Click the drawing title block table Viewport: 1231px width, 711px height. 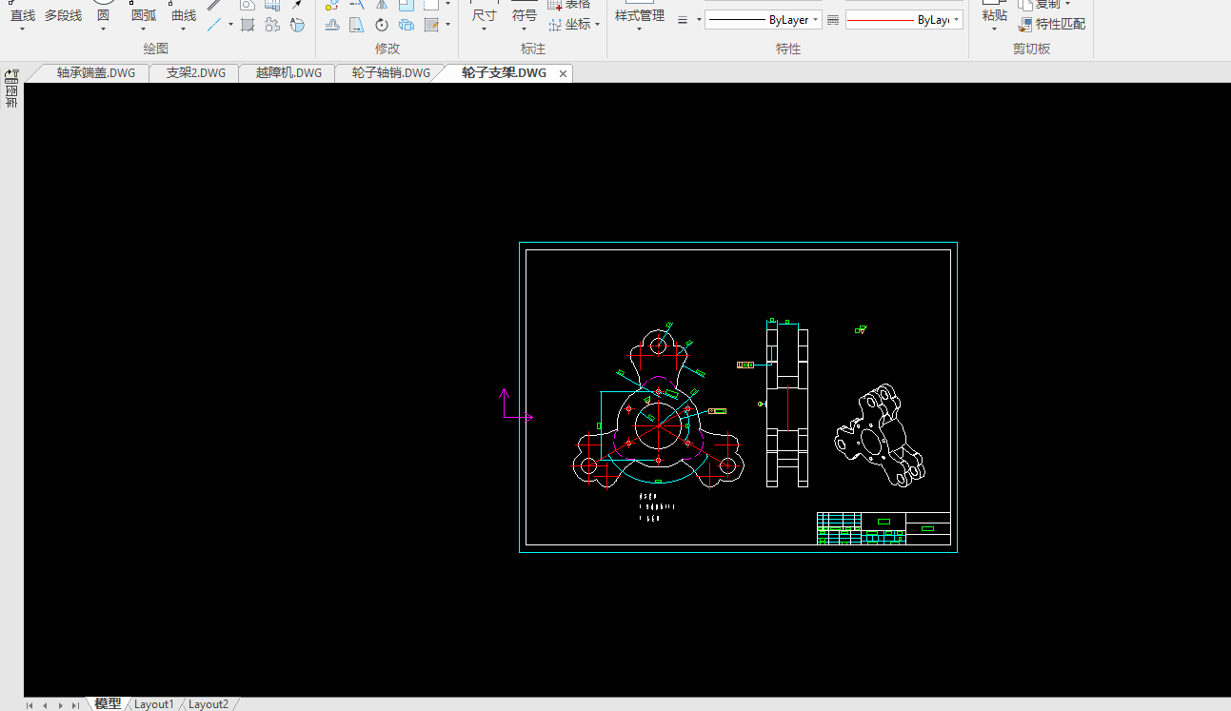(x=884, y=528)
